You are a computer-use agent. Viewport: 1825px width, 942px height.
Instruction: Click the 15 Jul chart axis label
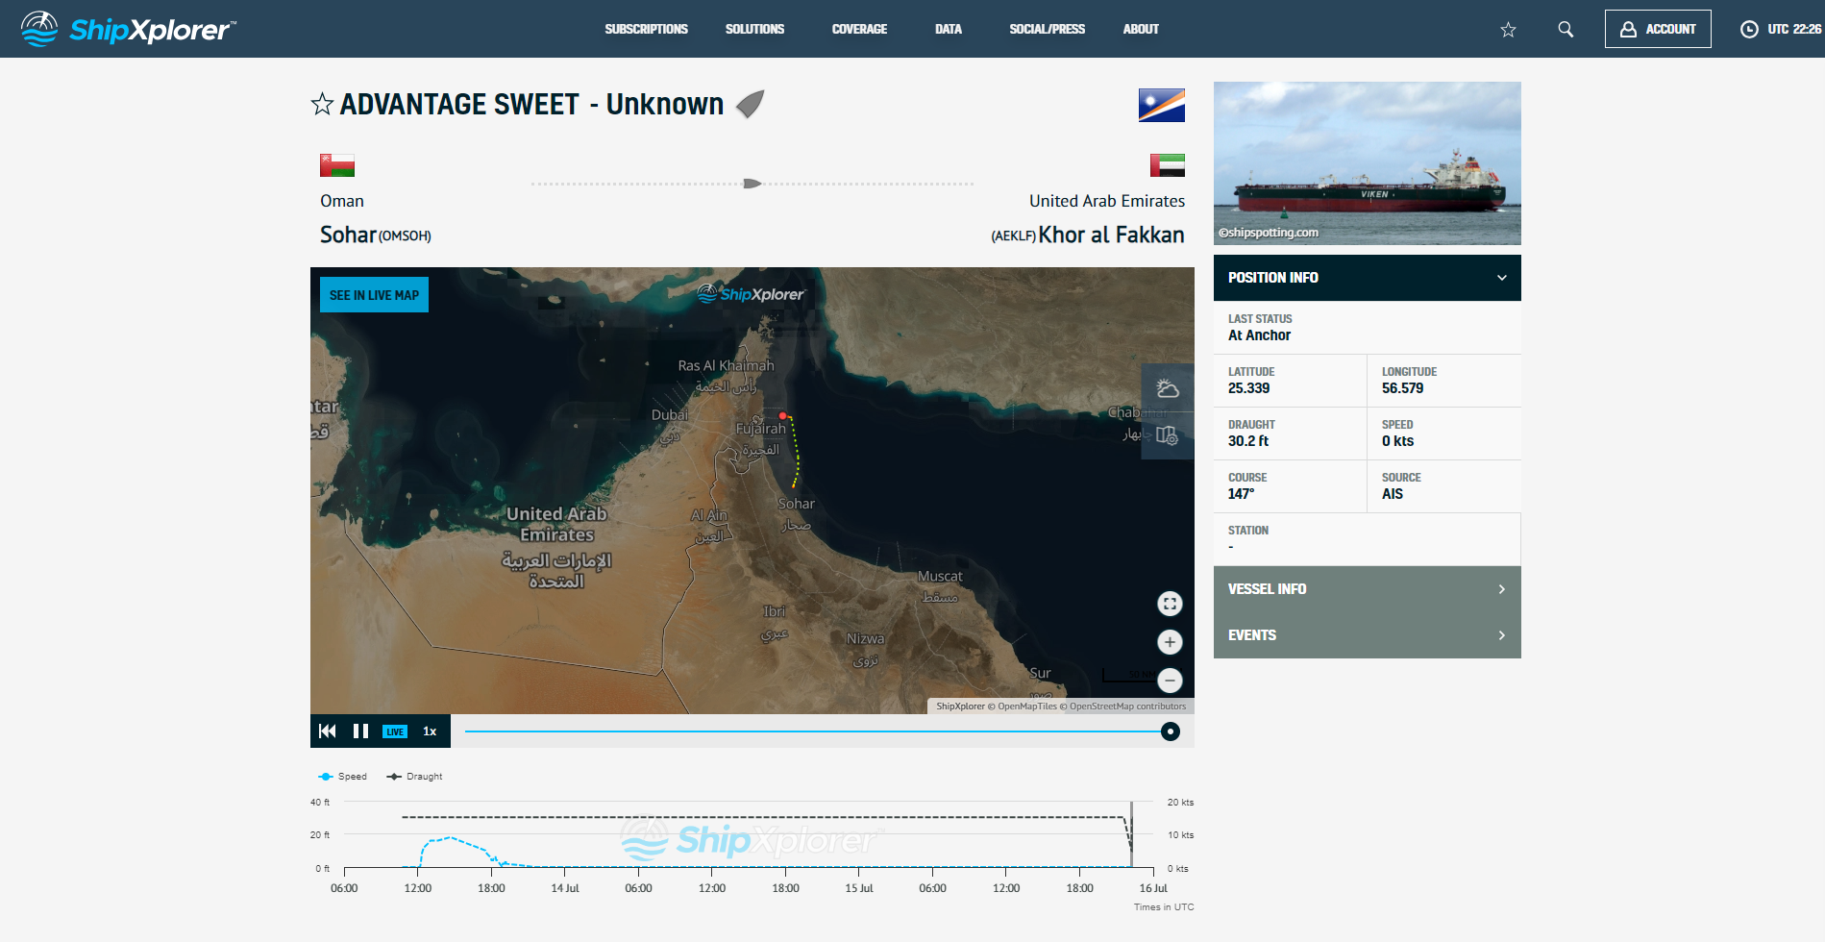pyautogui.click(x=858, y=888)
